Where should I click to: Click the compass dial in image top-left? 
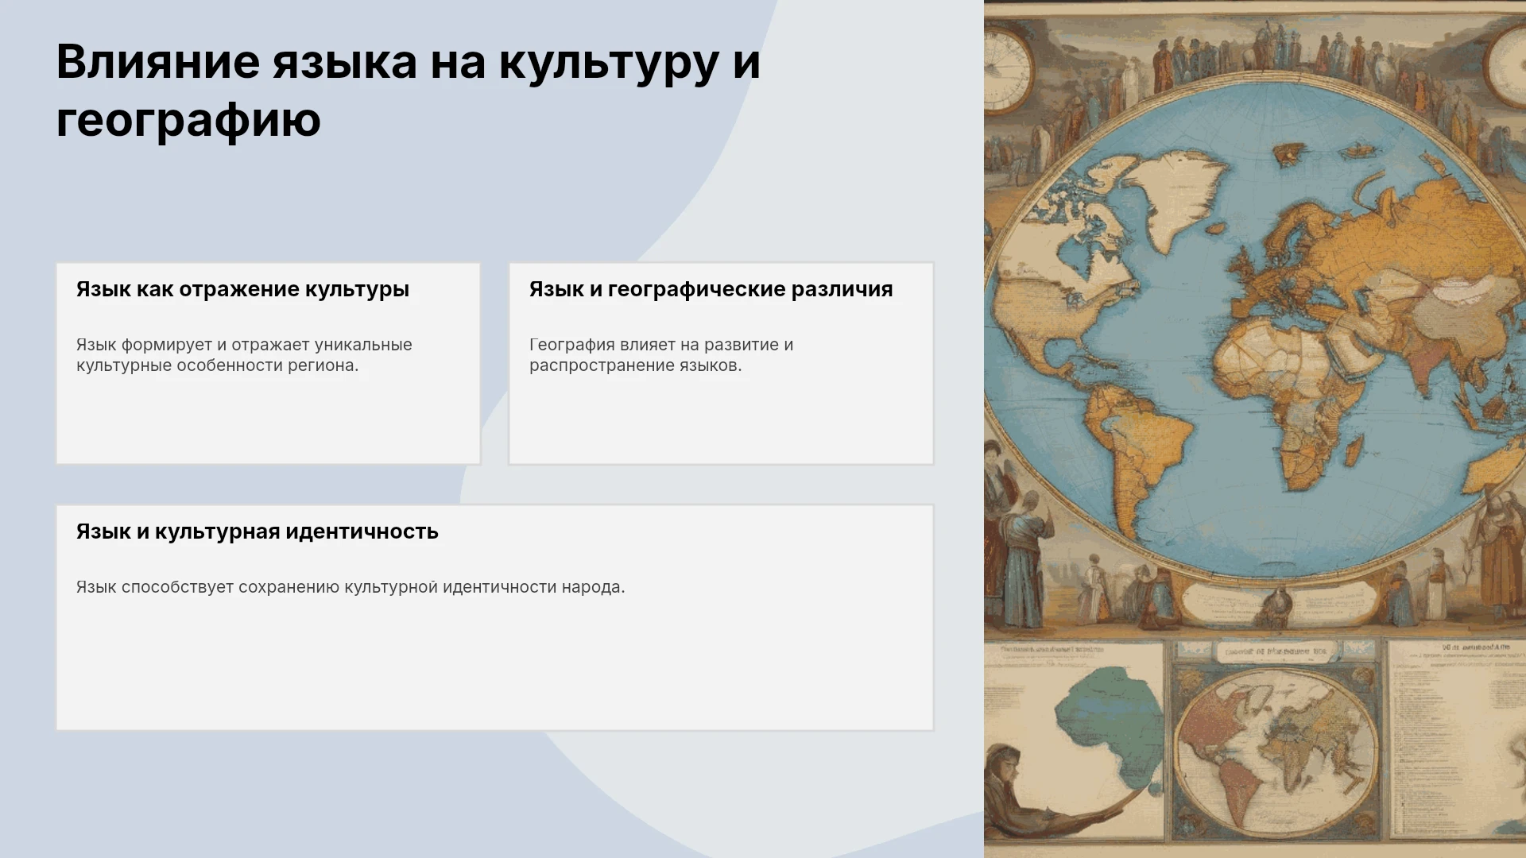coord(1005,68)
